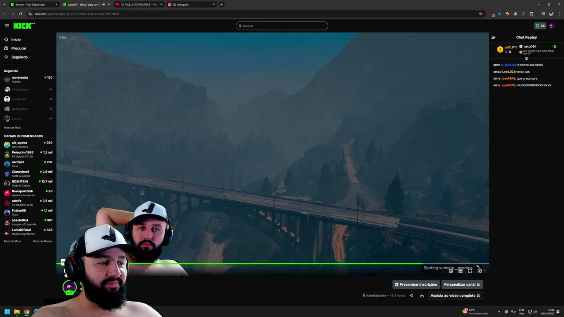Expand recommended channels with Mostrar Mais
The image size is (564, 317).
coord(12,241)
